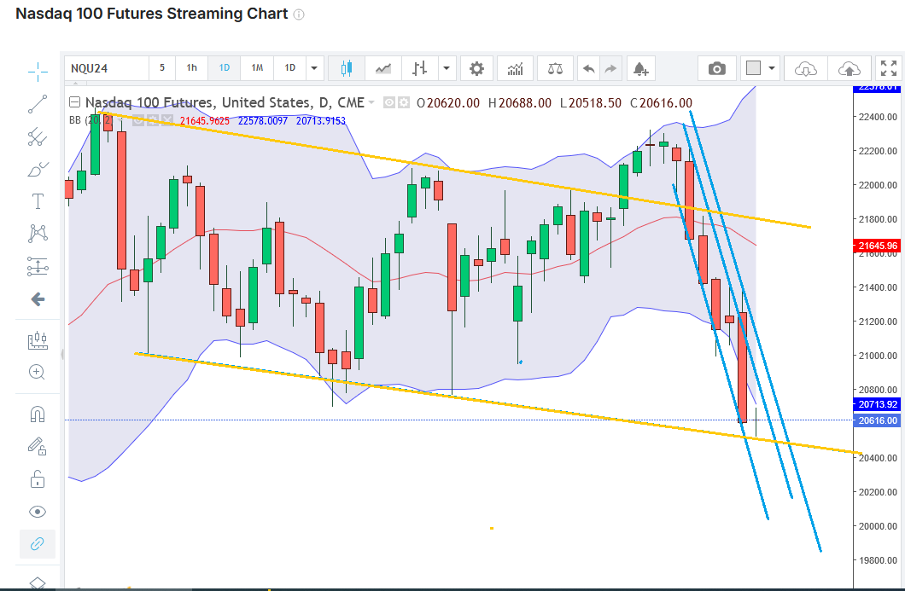Activate the zoom in magnifier tool

[38, 372]
